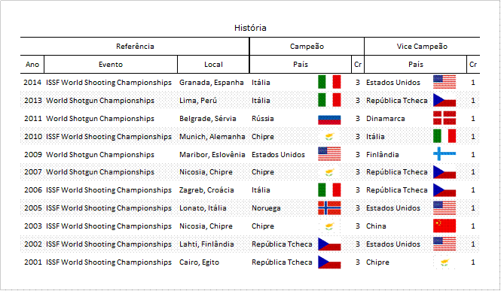The image size is (501, 291).
Task: Click Denmark flag in 2011 runner-up column
Action: [x=444, y=118]
